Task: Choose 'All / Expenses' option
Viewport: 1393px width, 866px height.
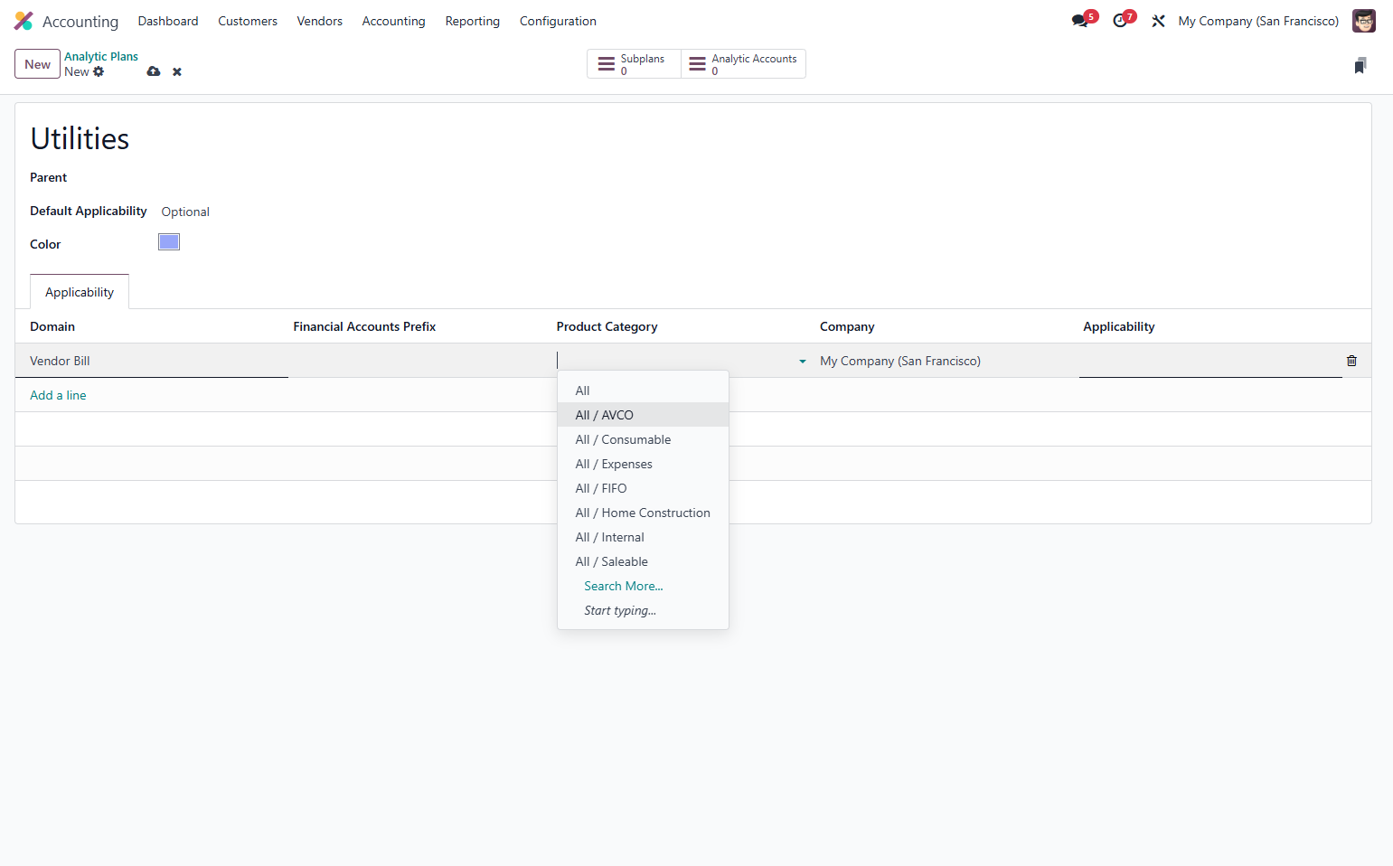Action: [643, 464]
